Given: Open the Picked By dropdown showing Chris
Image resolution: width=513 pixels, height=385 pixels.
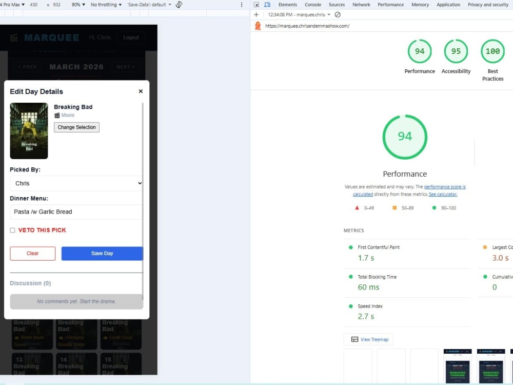Looking at the screenshot, I should coord(76,183).
